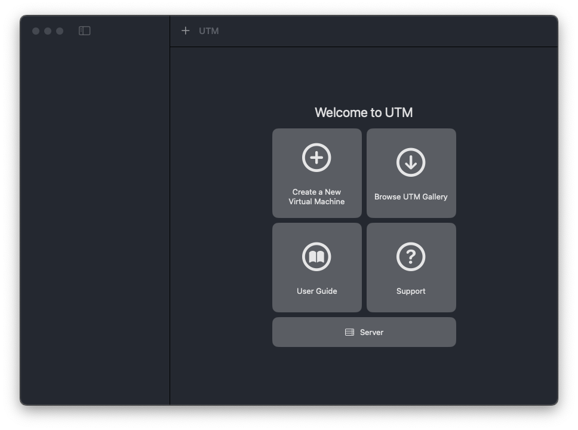The height and width of the screenshot is (430, 578).
Task: Open the User Guide card
Action: pos(316,268)
